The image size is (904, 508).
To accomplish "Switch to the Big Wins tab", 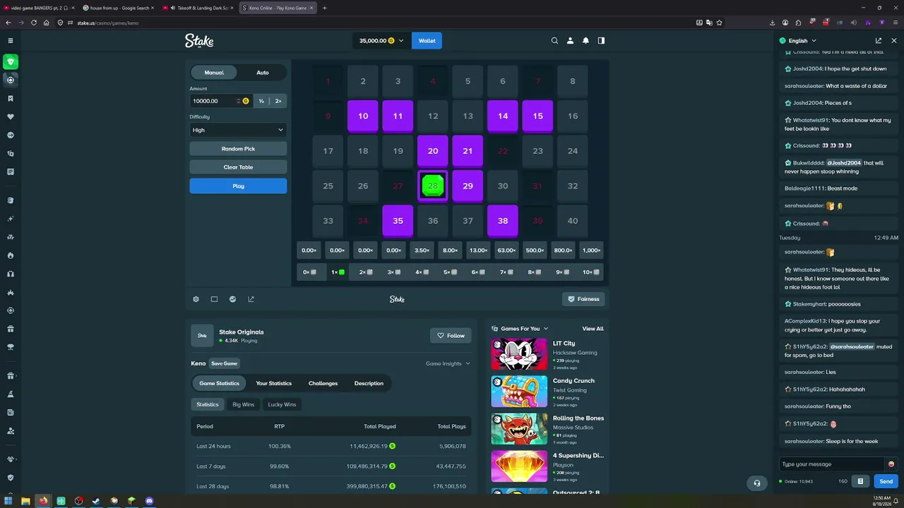I will (243, 405).
